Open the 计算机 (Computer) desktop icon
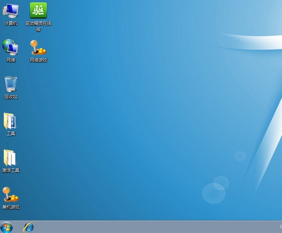This screenshot has height=233, width=282. click(x=11, y=11)
